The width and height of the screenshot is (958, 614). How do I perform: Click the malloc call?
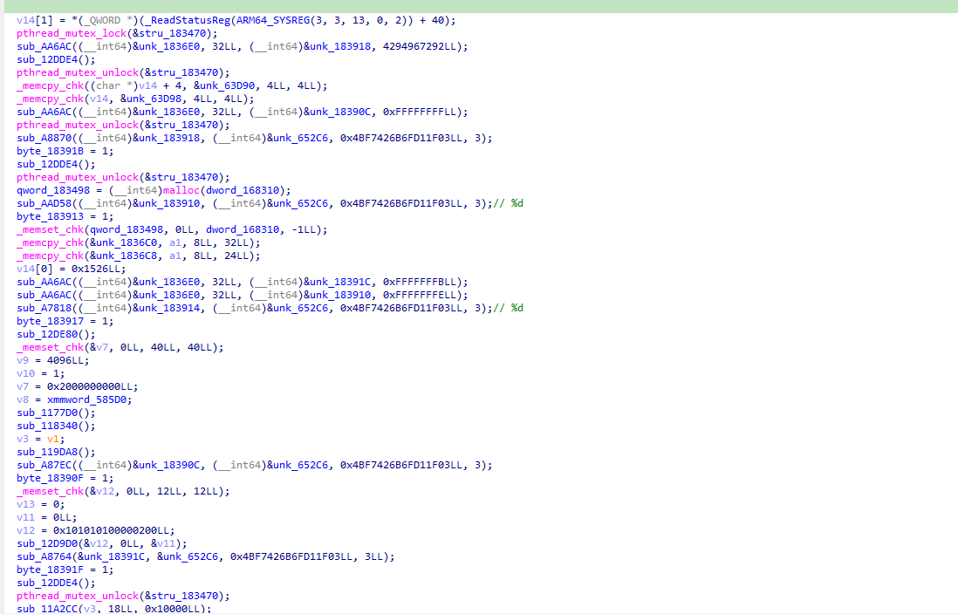click(x=181, y=190)
